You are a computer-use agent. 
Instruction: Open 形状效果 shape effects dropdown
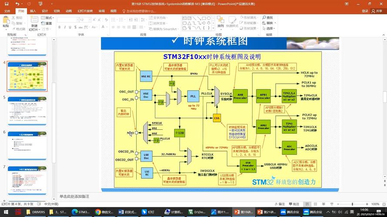[x=249, y=28]
